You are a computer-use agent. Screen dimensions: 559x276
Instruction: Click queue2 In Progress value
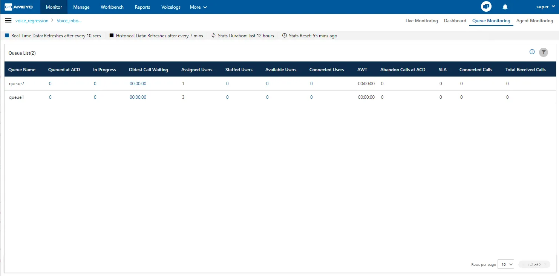(x=95, y=84)
